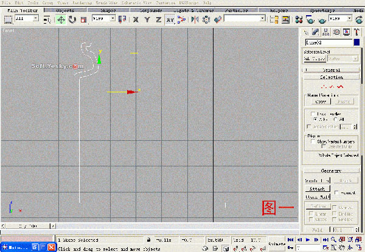Open the Material Editor icon

[x=299, y=20]
